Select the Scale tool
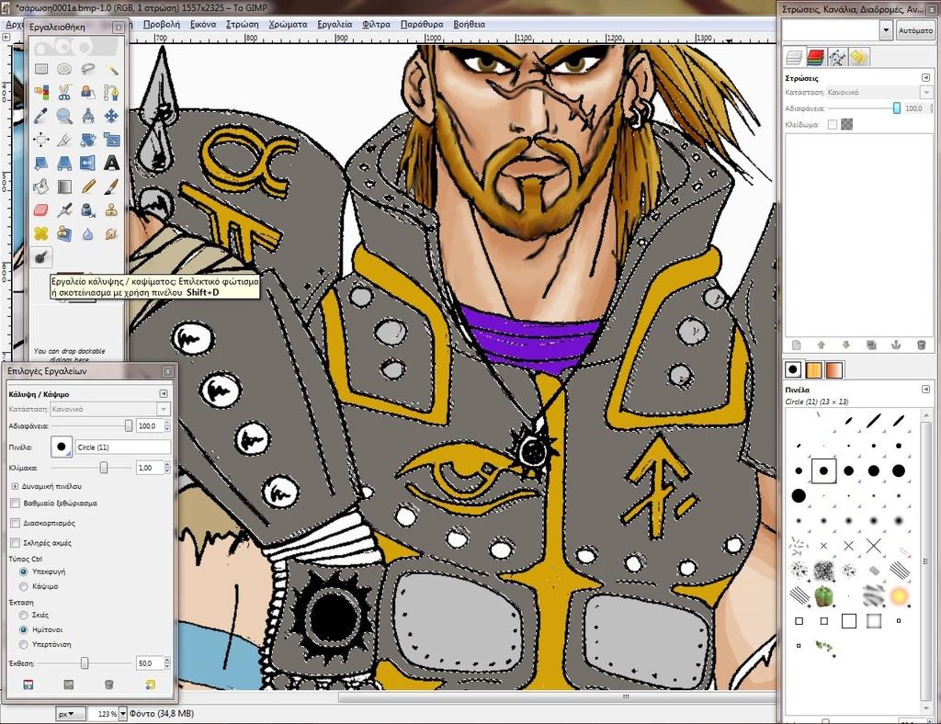Viewport: 941px width, 724px height. point(111,140)
